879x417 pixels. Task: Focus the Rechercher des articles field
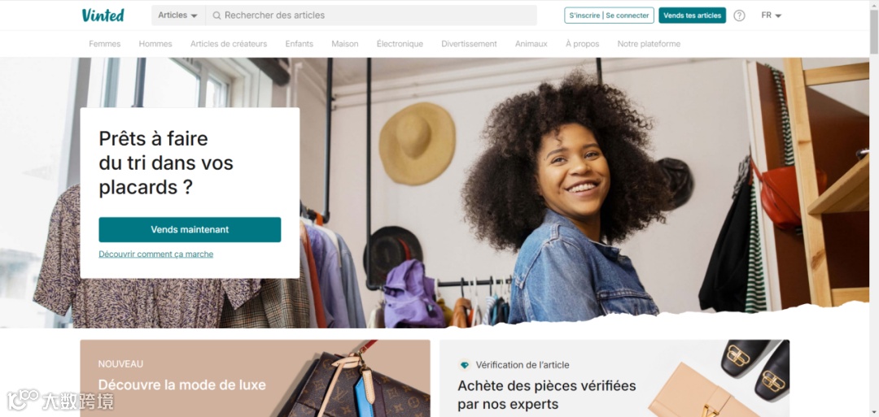click(371, 15)
